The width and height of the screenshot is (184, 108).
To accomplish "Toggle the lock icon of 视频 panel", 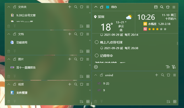I will pos(15,84).
